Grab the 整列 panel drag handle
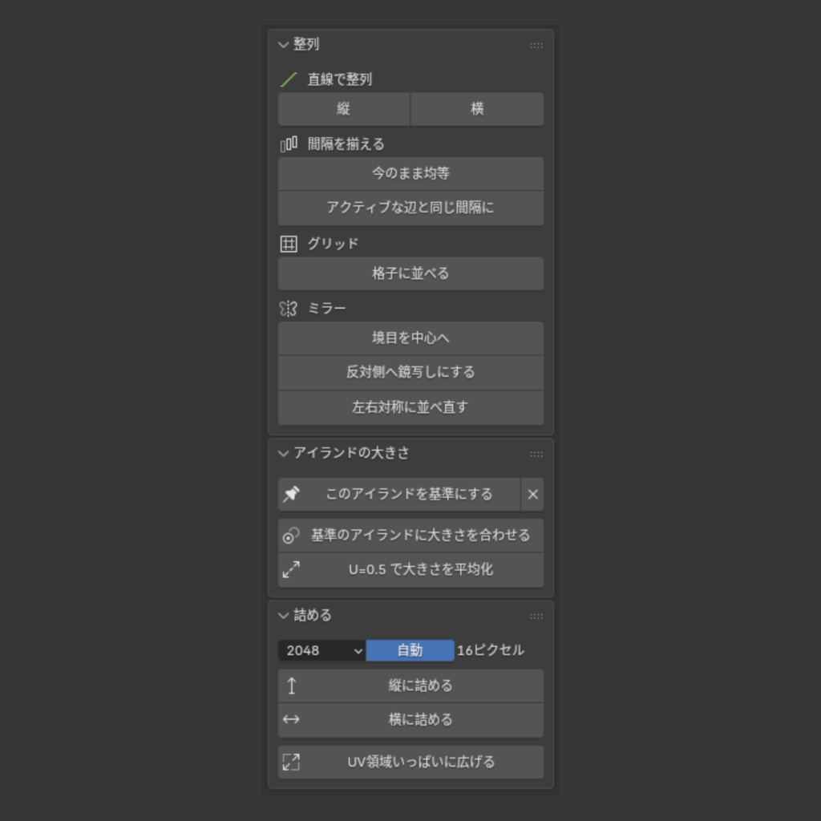The height and width of the screenshot is (821, 821). click(x=536, y=46)
